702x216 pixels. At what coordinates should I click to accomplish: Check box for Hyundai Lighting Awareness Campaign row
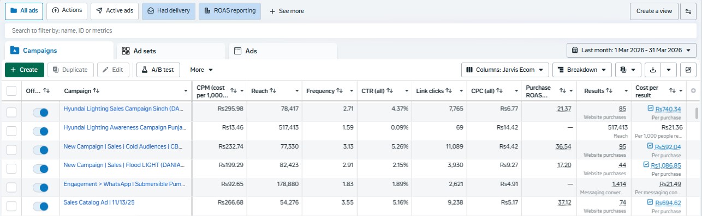click(11, 131)
